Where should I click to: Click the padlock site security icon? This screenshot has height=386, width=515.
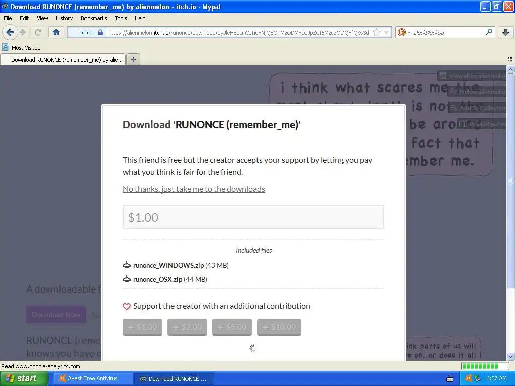100,32
